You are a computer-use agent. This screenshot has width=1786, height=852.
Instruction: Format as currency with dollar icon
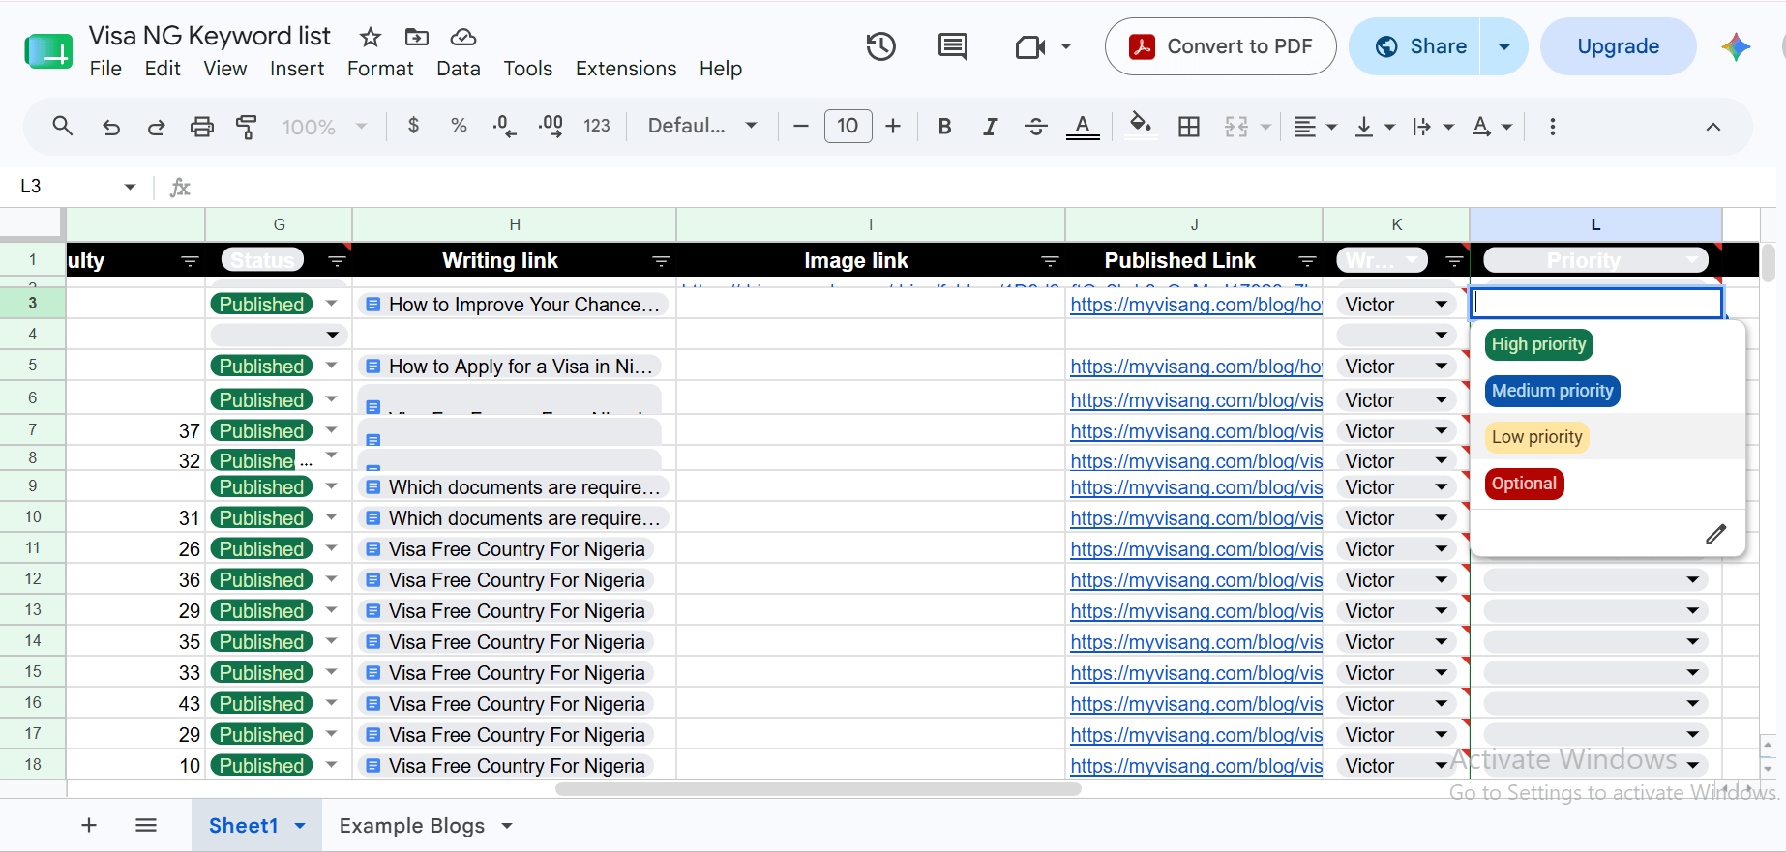coord(414,126)
